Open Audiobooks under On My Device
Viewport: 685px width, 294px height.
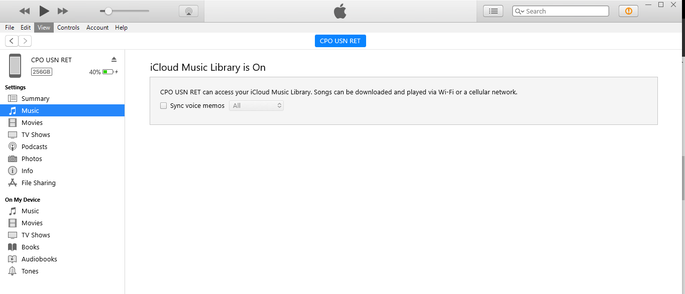click(38, 259)
